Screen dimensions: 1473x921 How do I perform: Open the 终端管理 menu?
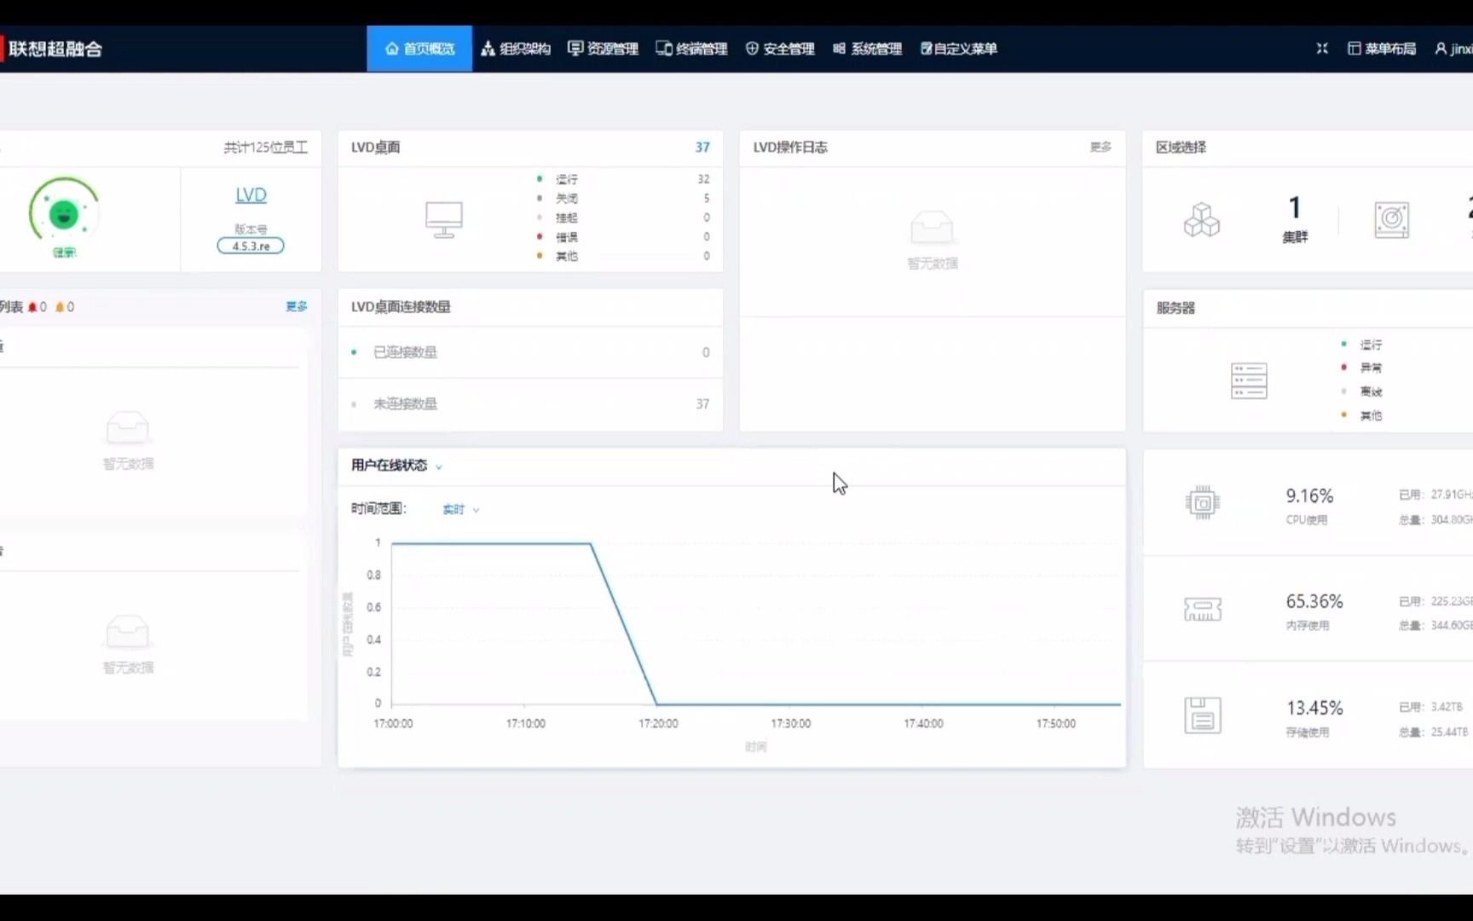[691, 49]
